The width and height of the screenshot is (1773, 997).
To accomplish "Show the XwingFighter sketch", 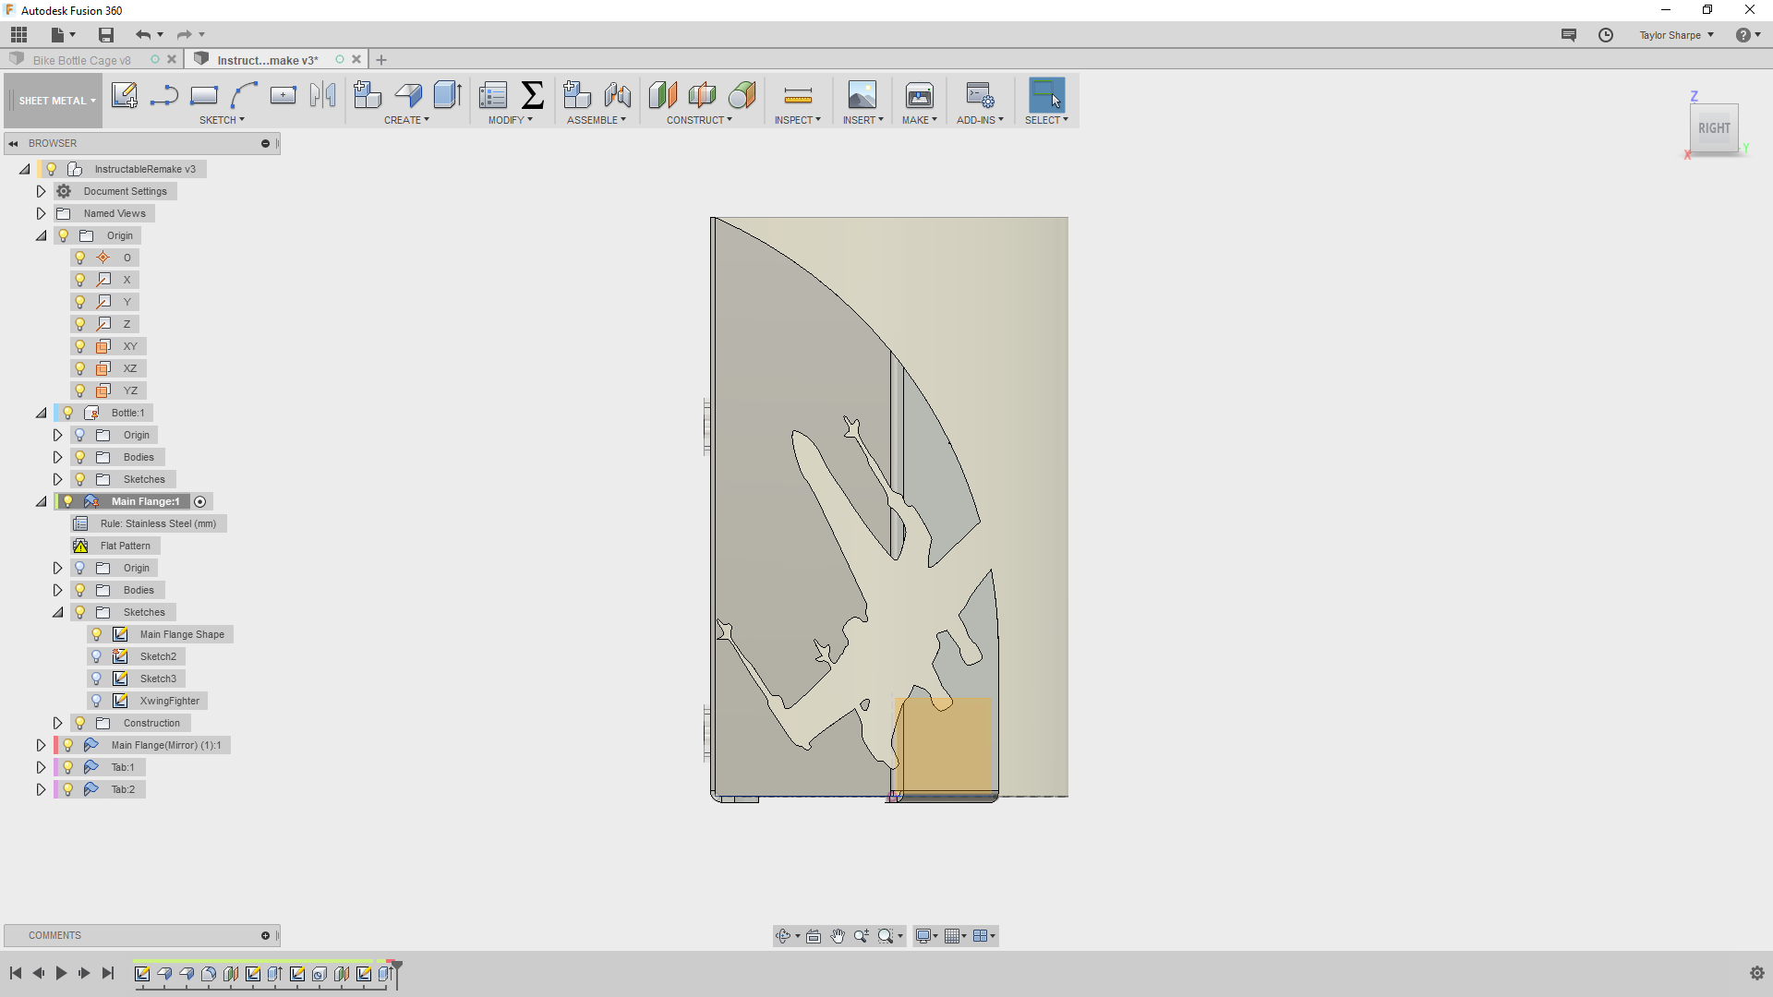I will 97,701.
